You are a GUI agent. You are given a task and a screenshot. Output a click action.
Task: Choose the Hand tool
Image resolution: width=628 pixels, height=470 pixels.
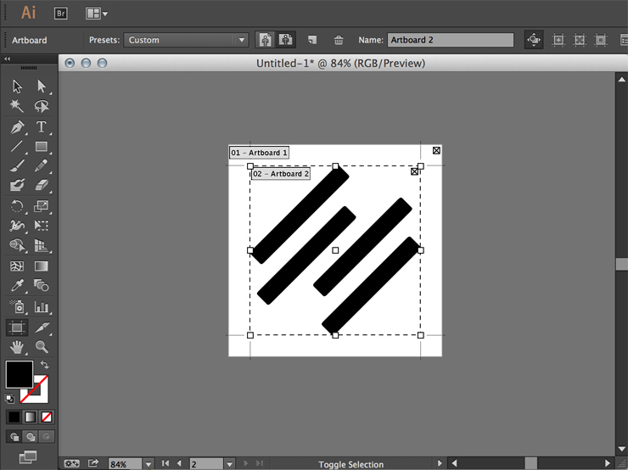(x=17, y=347)
